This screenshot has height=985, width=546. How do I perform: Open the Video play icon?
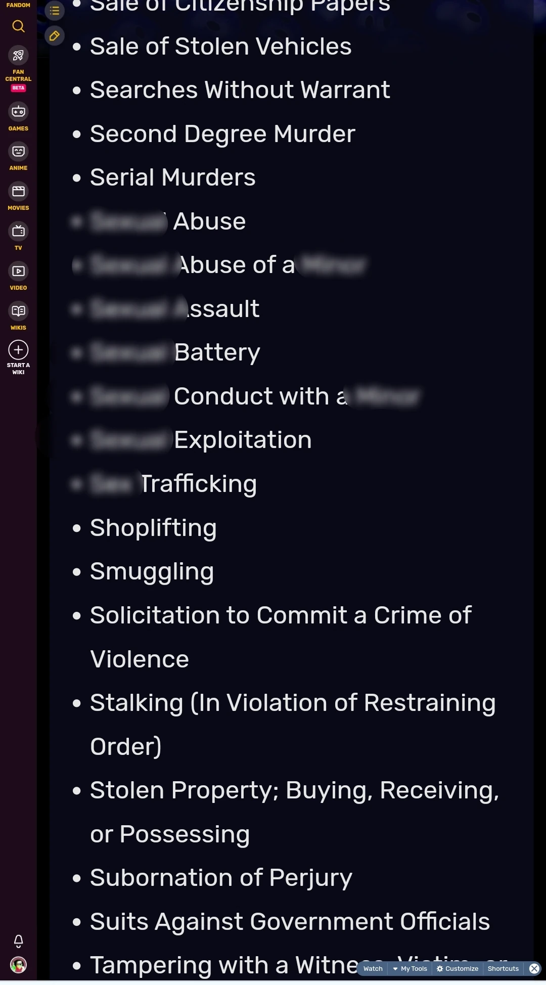click(18, 272)
